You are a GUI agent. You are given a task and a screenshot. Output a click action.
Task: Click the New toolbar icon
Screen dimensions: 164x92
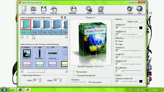click(x=24, y=9)
